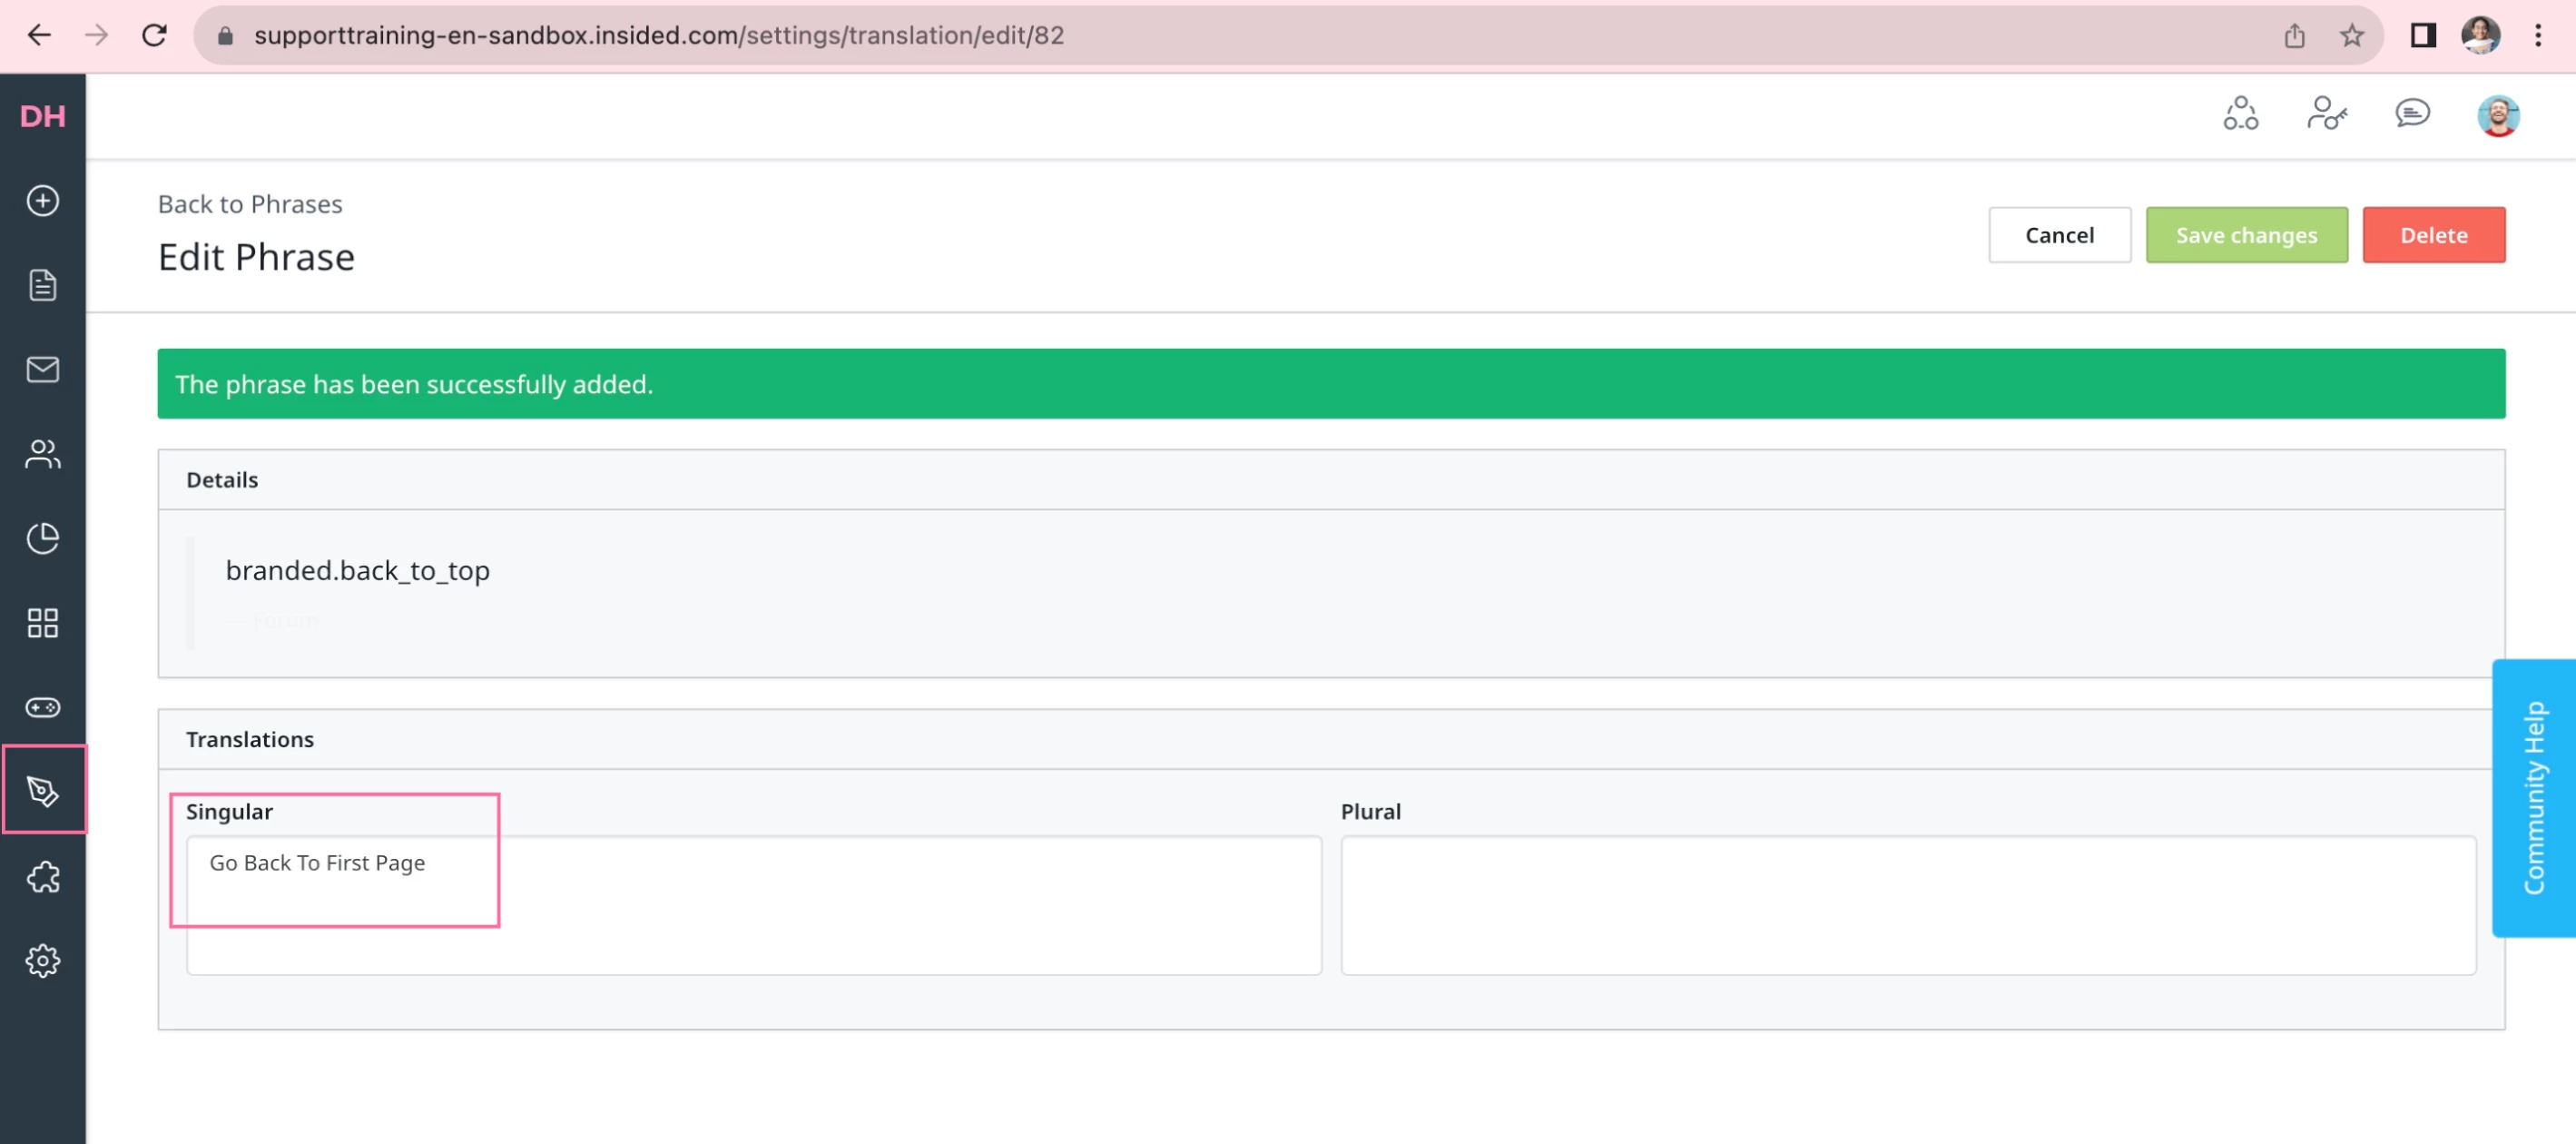2576x1144 pixels.
Task: Click the user key permissions icon
Action: point(2326,113)
